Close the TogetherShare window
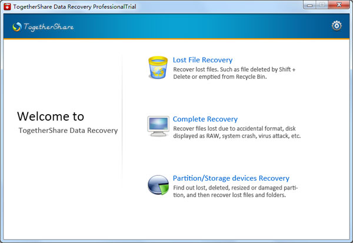 tap(339, 5)
